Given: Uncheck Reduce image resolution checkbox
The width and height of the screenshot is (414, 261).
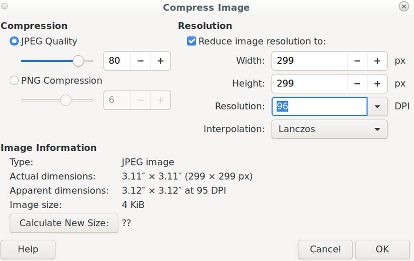Looking at the screenshot, I should (191, 41).
